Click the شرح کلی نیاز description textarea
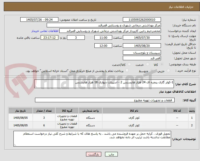 (x=104, y=84)
